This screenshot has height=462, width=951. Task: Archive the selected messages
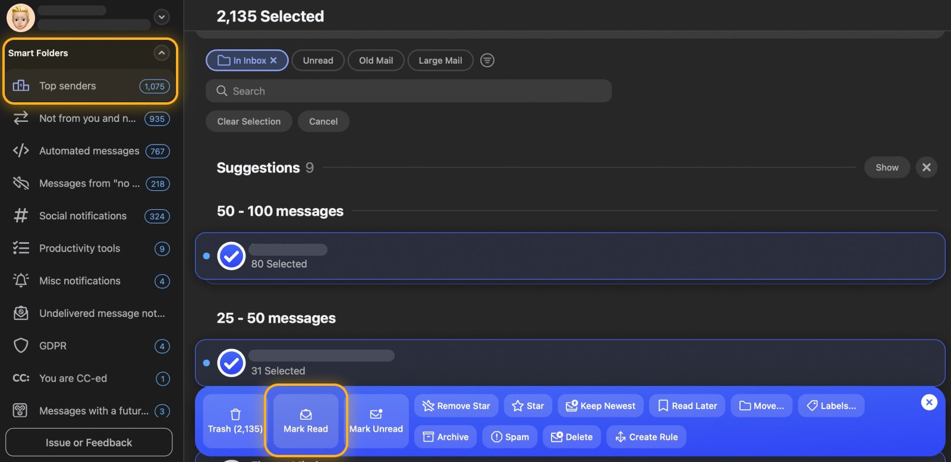tap(445, 437)
